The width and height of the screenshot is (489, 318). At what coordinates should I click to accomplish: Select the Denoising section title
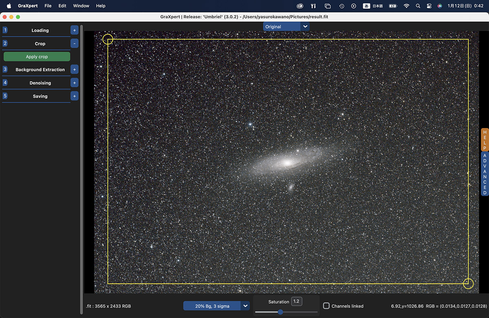(x=40, y=83)
